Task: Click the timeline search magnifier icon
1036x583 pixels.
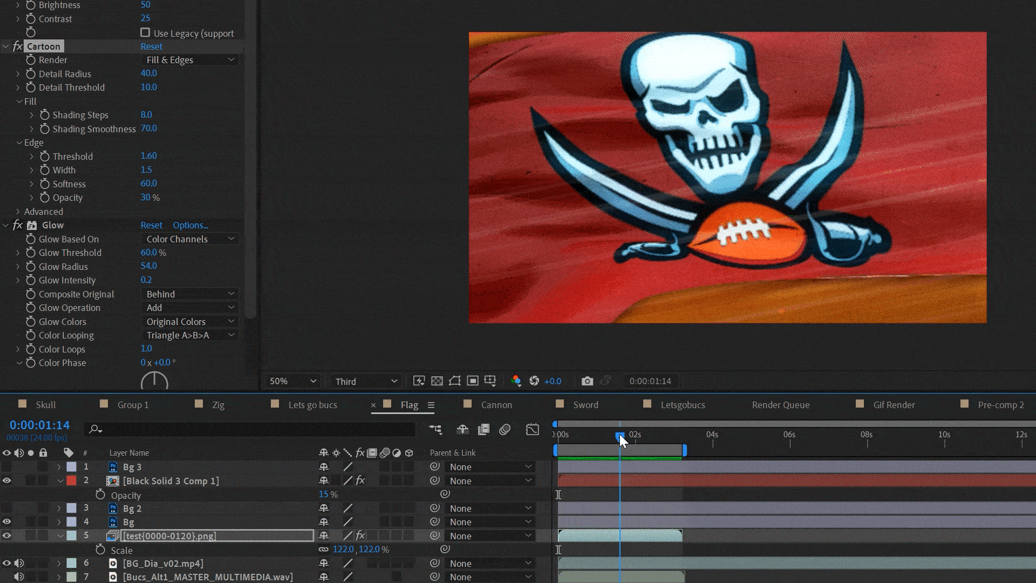Action: (x=96, y=429)
